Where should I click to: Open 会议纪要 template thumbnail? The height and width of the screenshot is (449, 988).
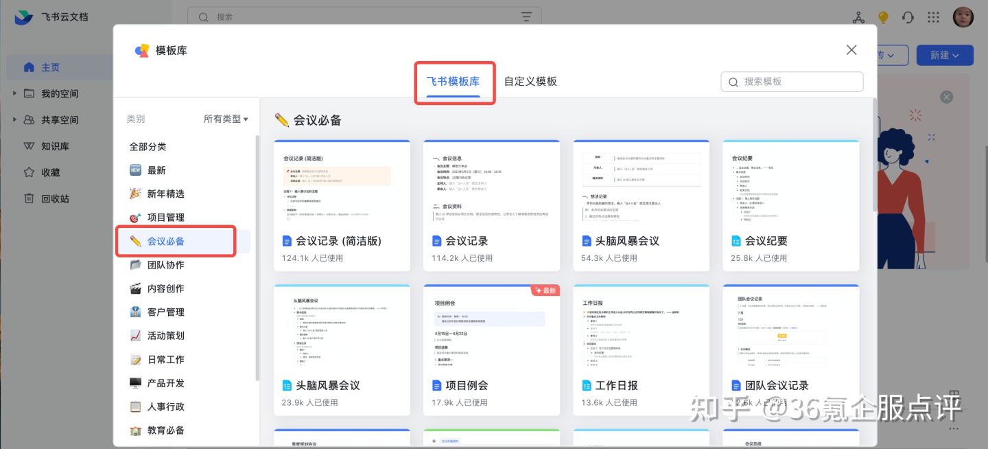(x=790, y=183)
